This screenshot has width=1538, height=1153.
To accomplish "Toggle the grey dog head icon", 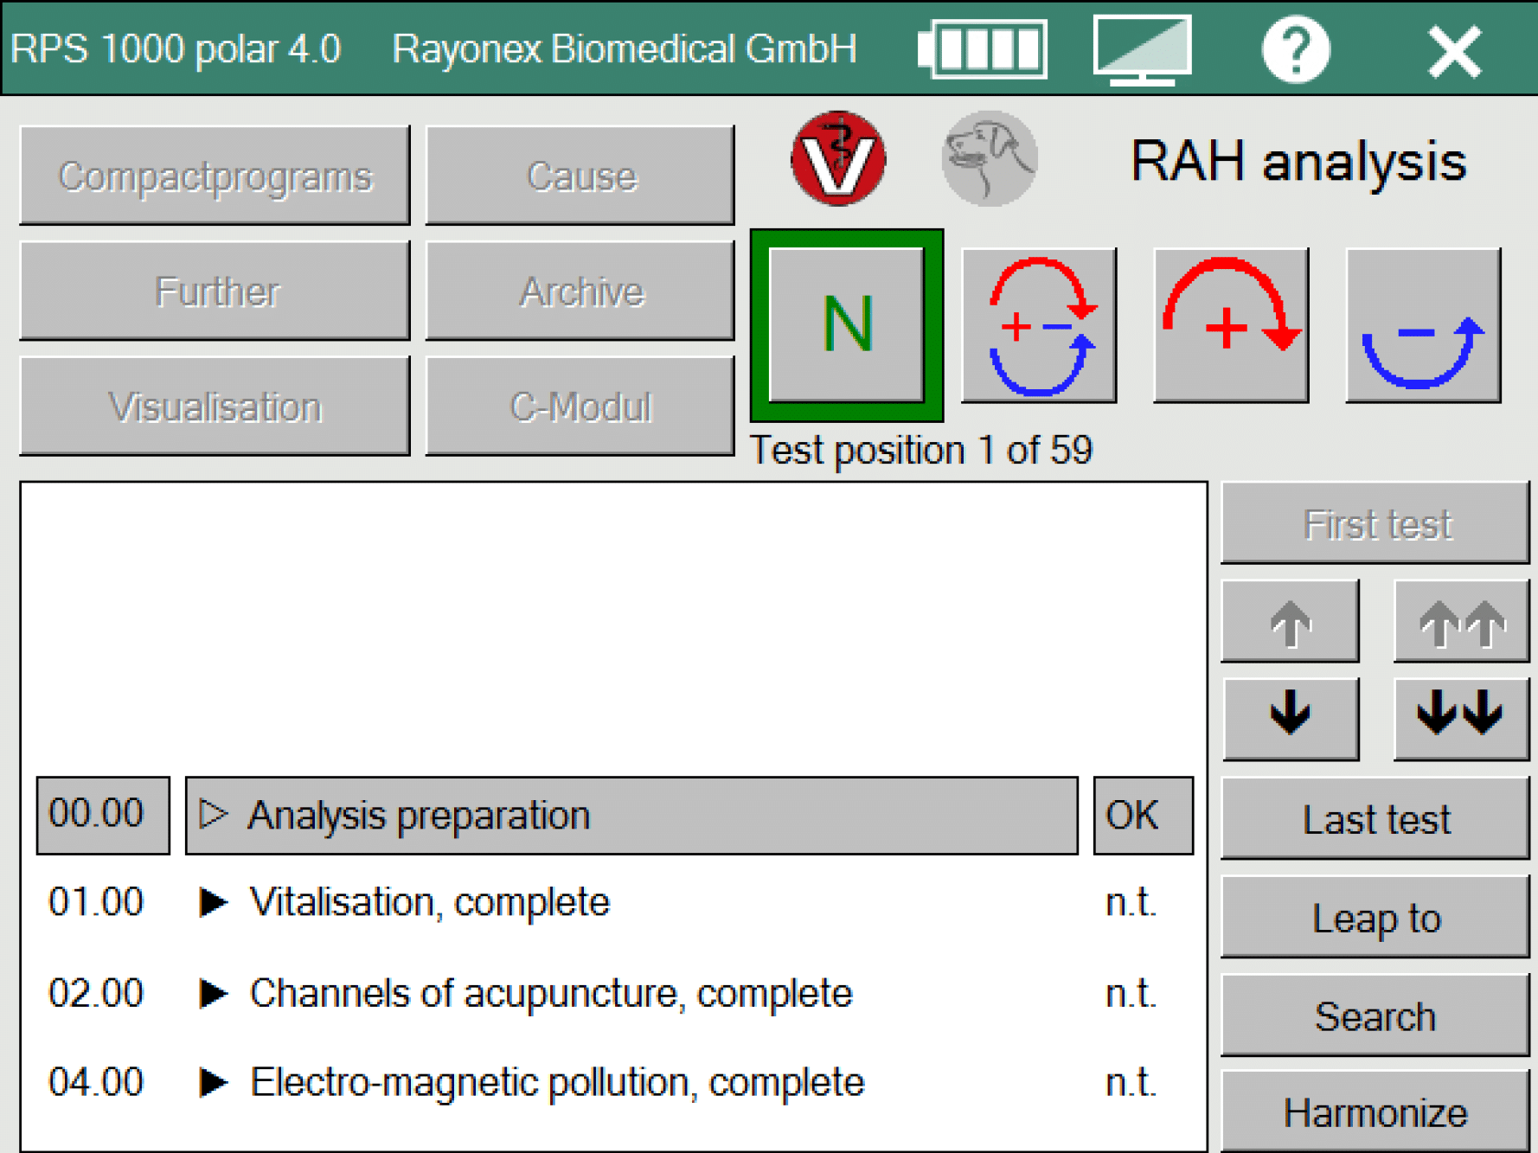I will pyautogui.click(x=989, y=159).
